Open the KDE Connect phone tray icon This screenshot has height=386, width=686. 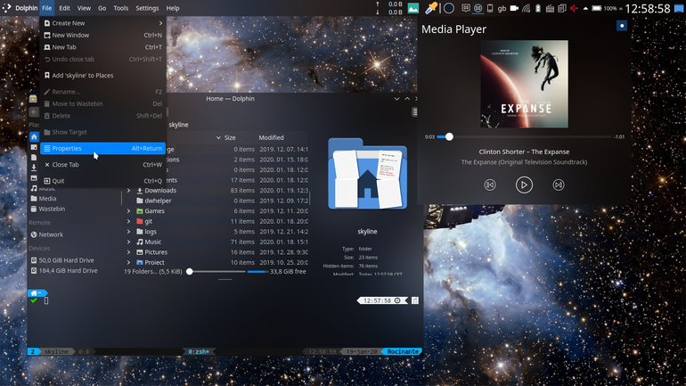click(490, 8)
